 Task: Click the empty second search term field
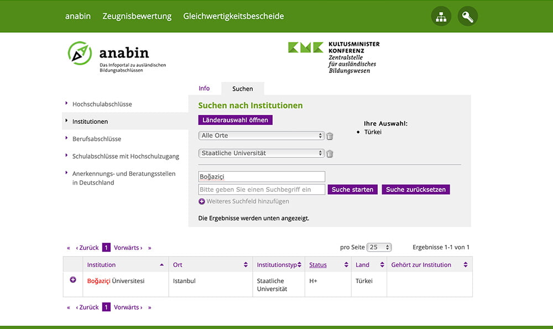261,190
